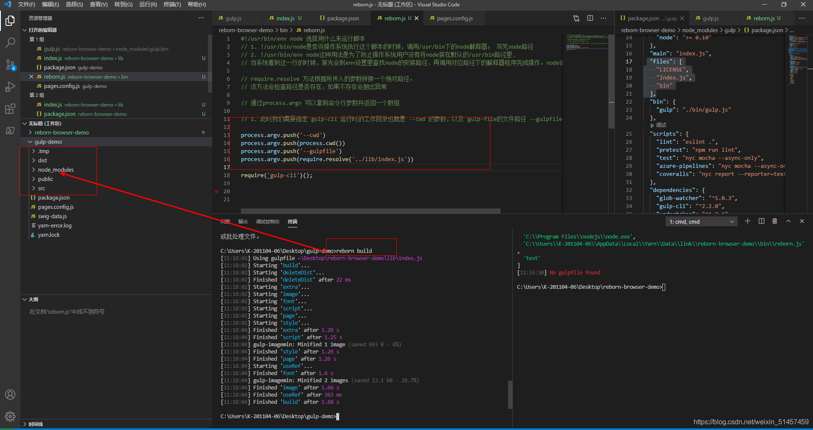
Task: Split the terminal panel
Action: pos(761,221)
